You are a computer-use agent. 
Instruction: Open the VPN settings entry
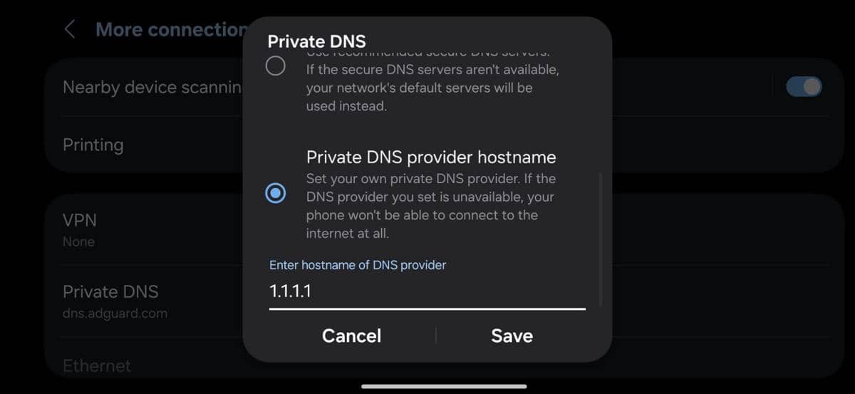point(79,229)
